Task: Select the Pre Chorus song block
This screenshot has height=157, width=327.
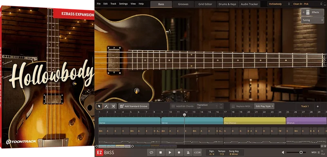Action: [255, 121]
